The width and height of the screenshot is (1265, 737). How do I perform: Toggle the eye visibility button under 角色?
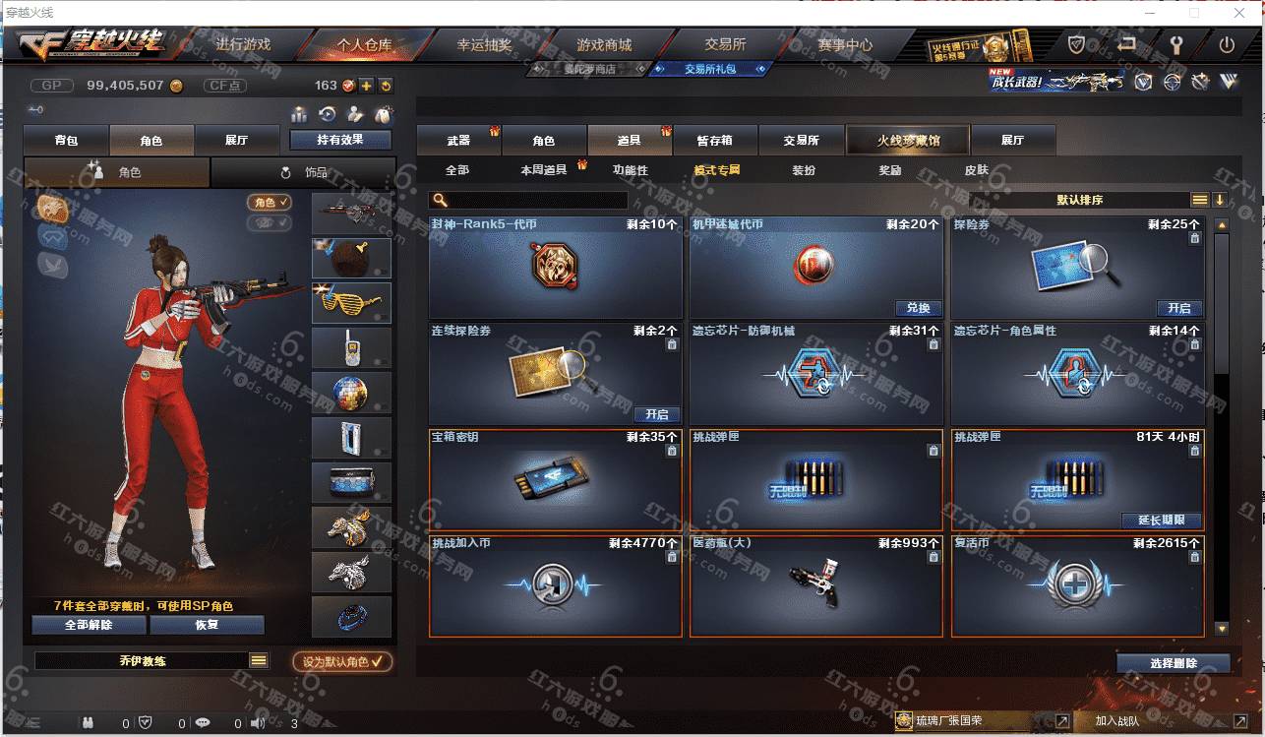coord(270,223)
